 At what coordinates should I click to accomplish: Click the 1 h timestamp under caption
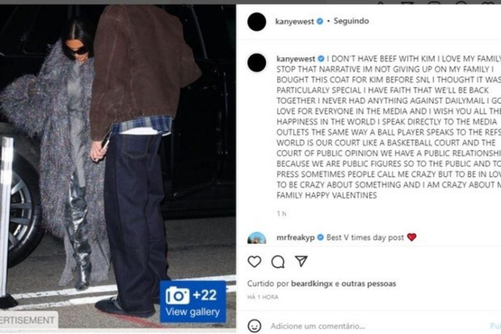click(x=281, y=214)
